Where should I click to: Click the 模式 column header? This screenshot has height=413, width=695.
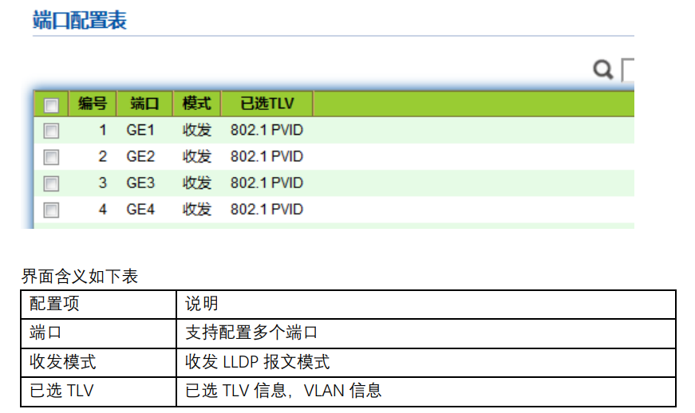[196, 104]
